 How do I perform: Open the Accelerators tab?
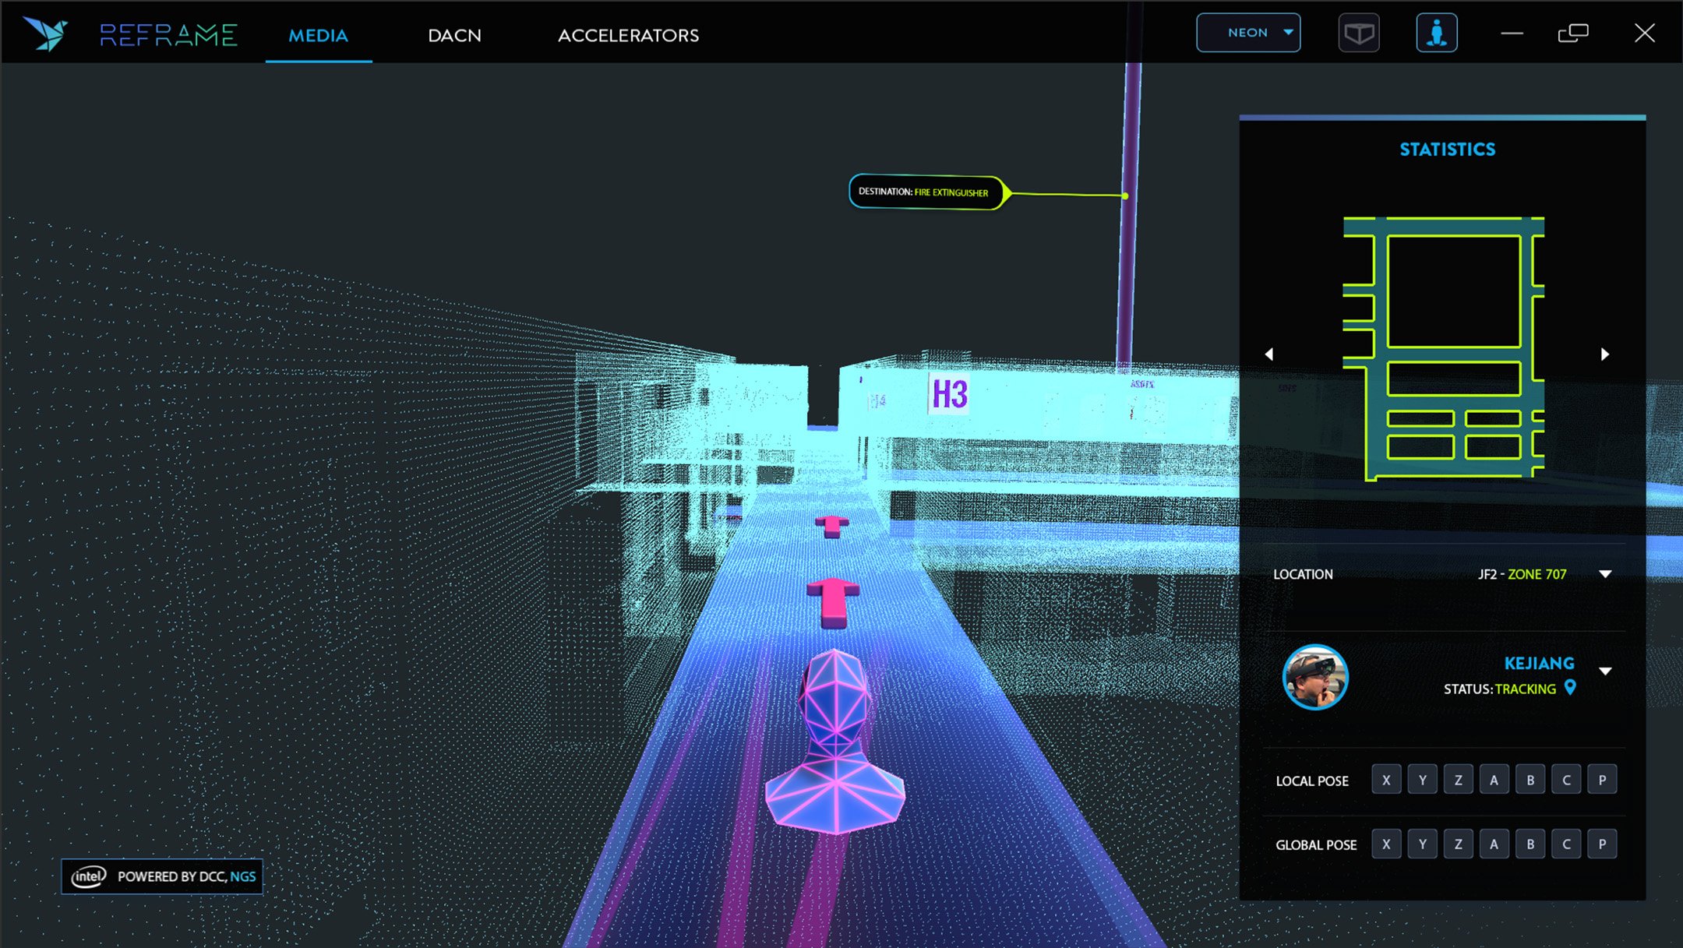[x=628, y=35]
